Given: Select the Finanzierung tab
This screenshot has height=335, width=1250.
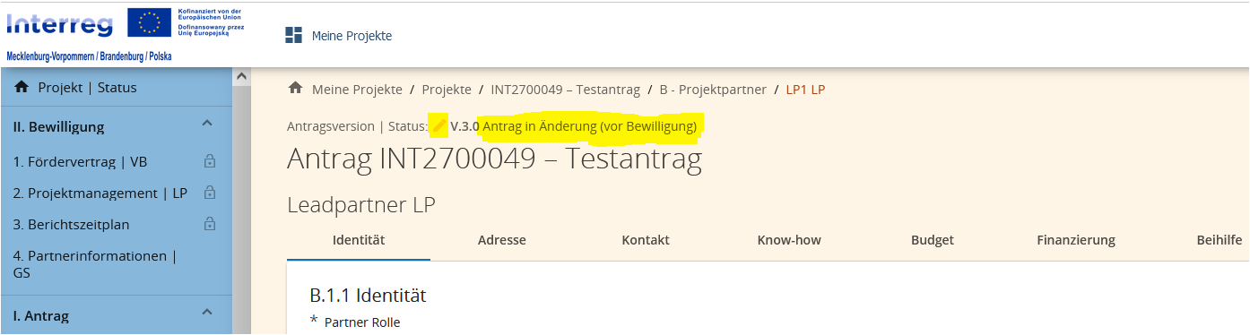Looking at the screenshot, I should (1076, 240).
